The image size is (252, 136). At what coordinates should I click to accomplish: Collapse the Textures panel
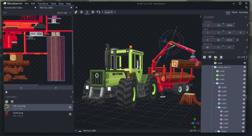71,97
